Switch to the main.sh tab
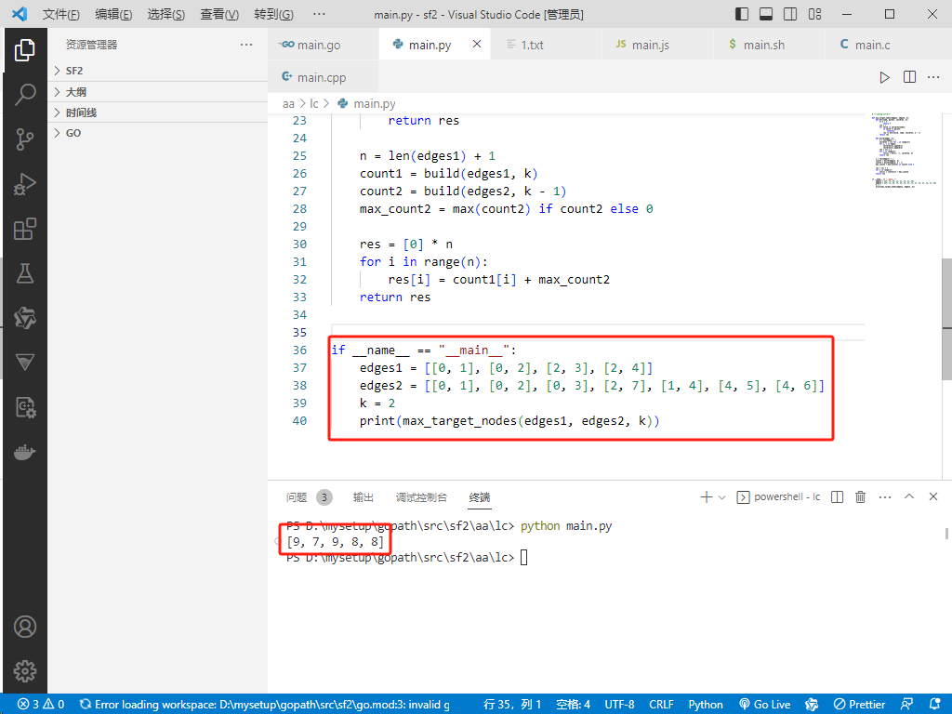 point(769,45)
